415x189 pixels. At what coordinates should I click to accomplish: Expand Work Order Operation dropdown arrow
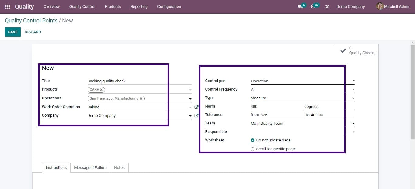pyautogui.click(x=190, y=107)
